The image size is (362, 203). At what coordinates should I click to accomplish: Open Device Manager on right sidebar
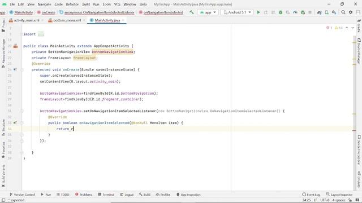click(x=359, y=51)
